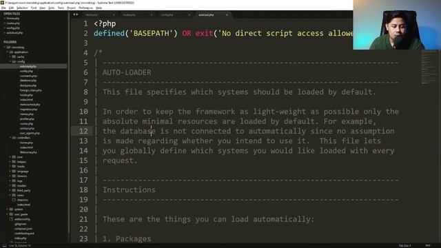Open .gitignore in the folder tree
The width and height of the screenshot is (441, 248).
tap(20, 224)
